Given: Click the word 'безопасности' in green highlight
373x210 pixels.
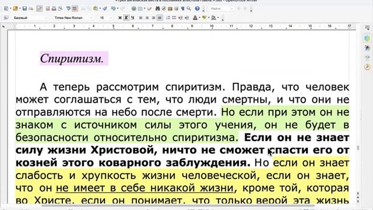Looking at the screenshot, I should coord(52,138).
